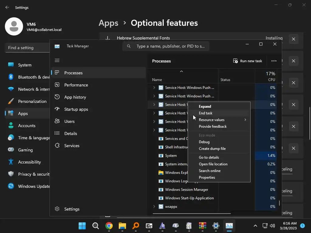Open the Processes page in Task Manager
This screenshot has width=311, height=233.
(x=99, y=73)
